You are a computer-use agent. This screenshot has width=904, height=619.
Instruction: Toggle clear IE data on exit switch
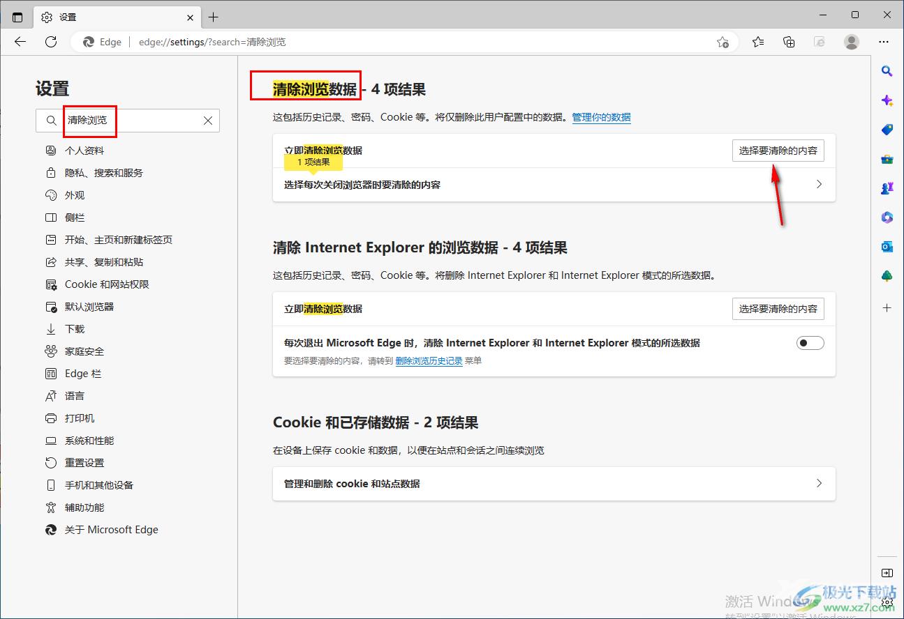tap(810, 343)
